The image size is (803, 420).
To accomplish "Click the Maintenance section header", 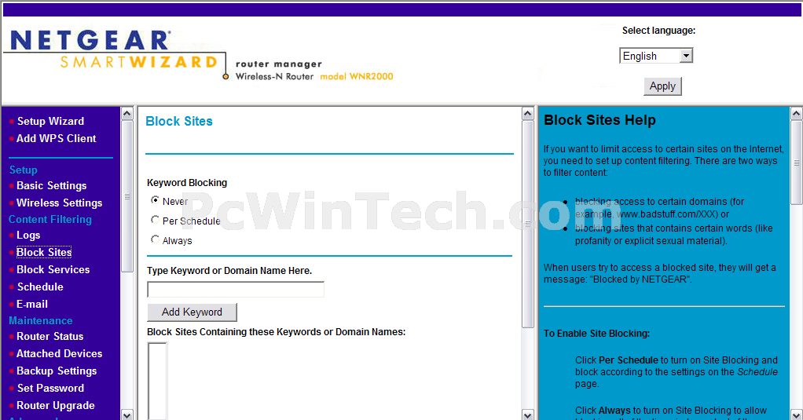I will (x=40, y=321).
